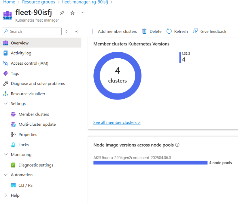Expand the Help section chevron
This screenshot has height=203, width=238.
pos(5,195)
